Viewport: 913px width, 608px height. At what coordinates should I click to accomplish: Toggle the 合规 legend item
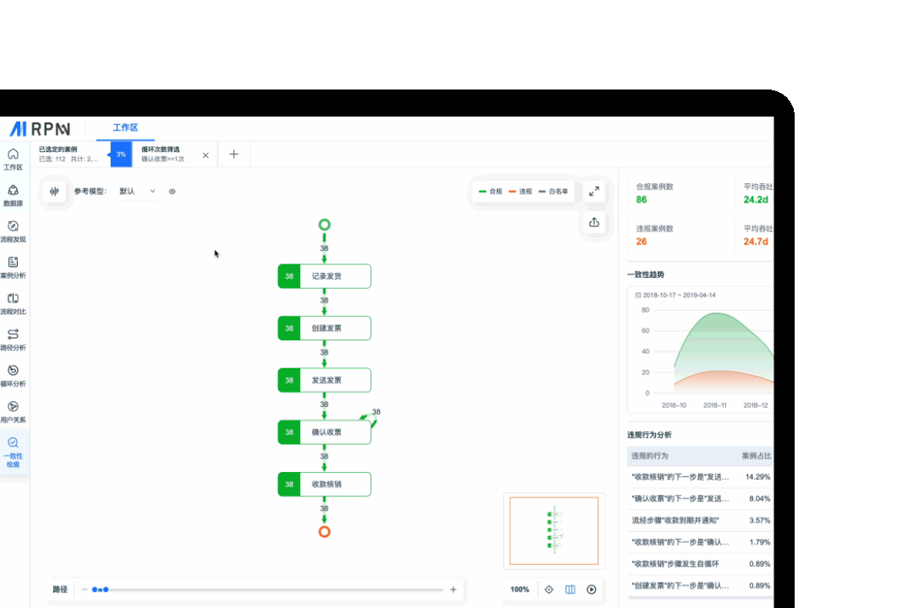pos(490,192)
